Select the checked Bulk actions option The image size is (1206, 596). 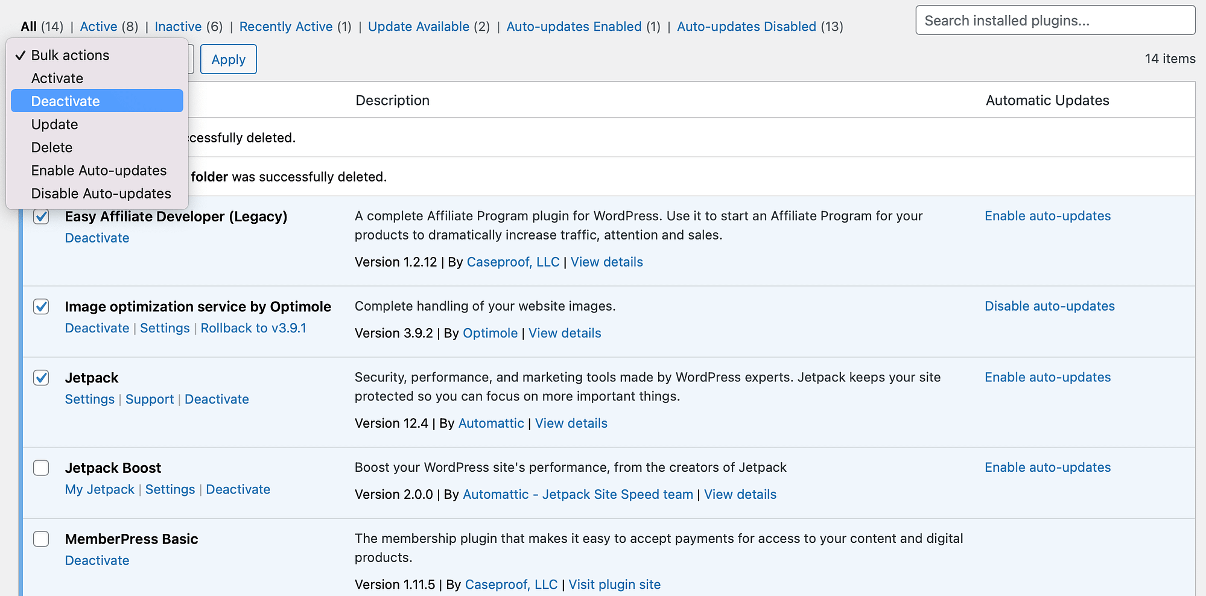coord(97,55)
